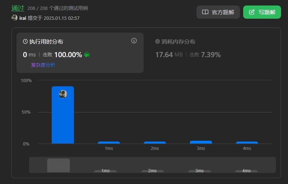Click the info icon in runtime card
The width and height of the screenshot is (288, 184).
coord(134,41)
